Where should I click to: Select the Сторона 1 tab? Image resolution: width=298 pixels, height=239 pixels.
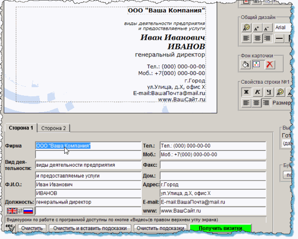(20, 128)
